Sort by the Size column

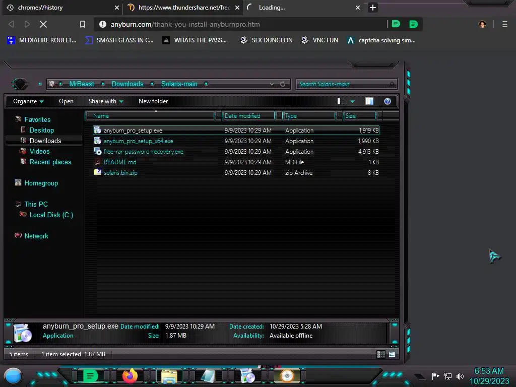pyautogui.click(x=359, y=116)
